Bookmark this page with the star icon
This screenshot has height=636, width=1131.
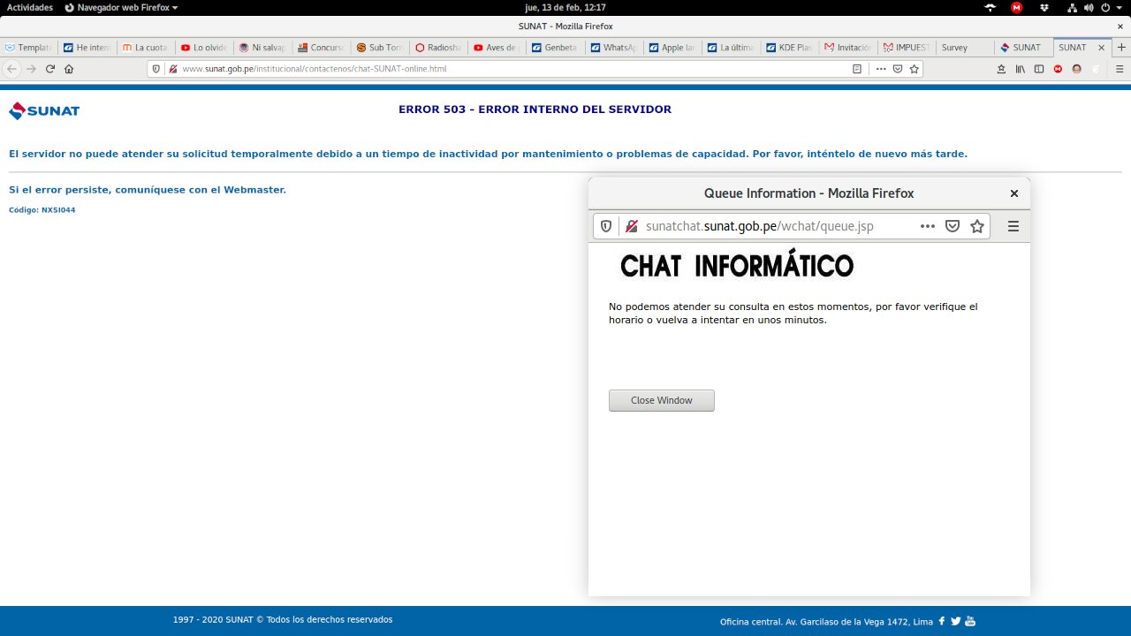coord(915,68)
